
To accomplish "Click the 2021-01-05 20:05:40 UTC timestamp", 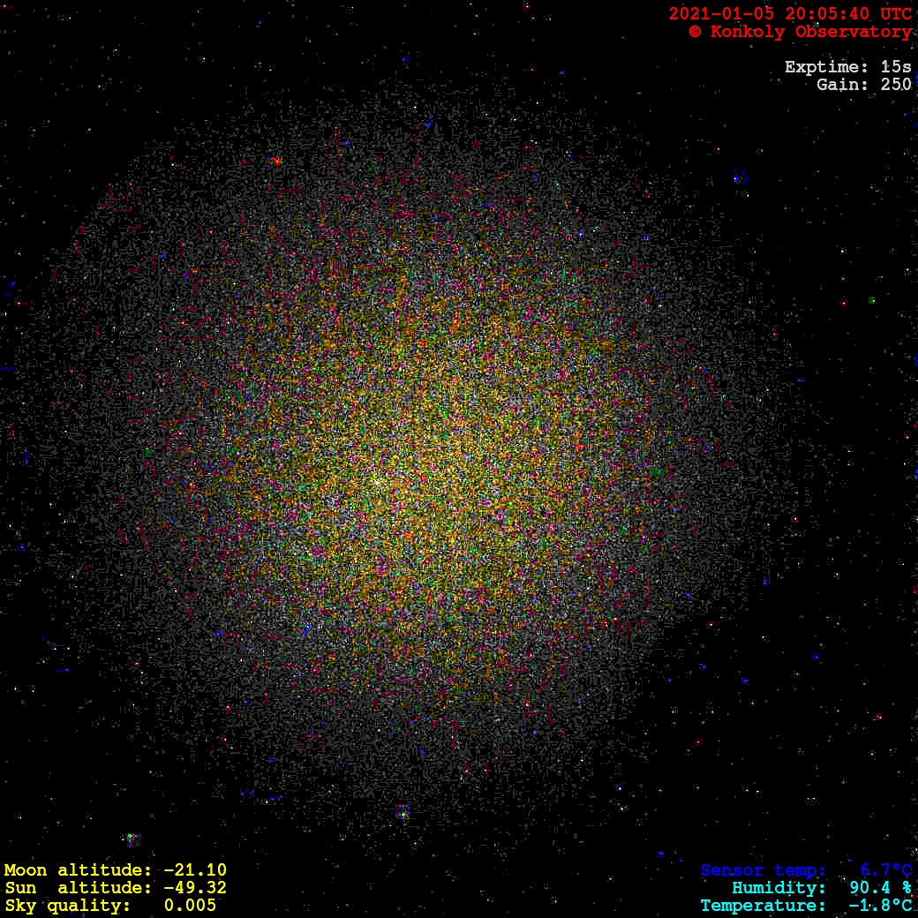I will coord(790,14).
